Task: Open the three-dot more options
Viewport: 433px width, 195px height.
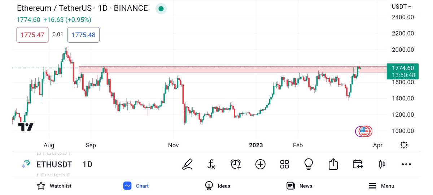Action: pos(406,164)
